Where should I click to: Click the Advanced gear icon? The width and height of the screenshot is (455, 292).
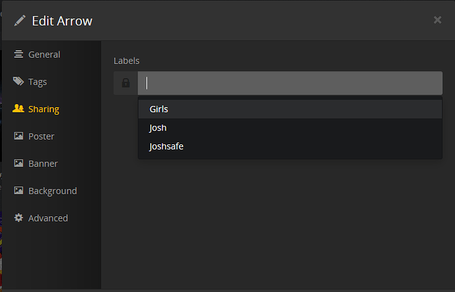(x=18, y=218)
